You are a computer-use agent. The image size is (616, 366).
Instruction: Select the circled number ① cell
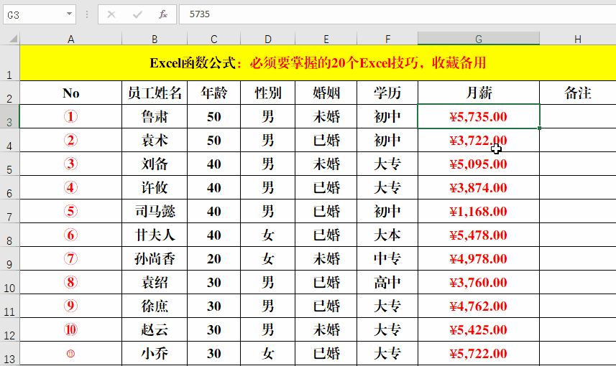click(x=70, y=116)
